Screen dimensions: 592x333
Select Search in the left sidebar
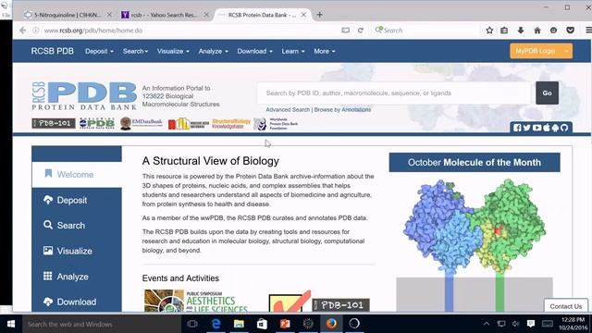77,226
